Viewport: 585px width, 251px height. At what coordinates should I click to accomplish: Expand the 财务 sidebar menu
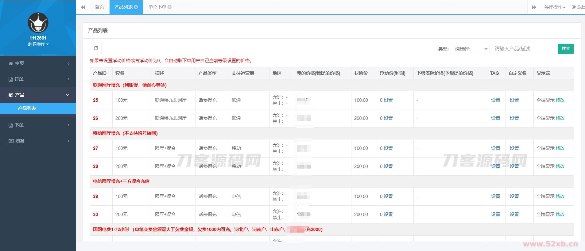(38, 141)
